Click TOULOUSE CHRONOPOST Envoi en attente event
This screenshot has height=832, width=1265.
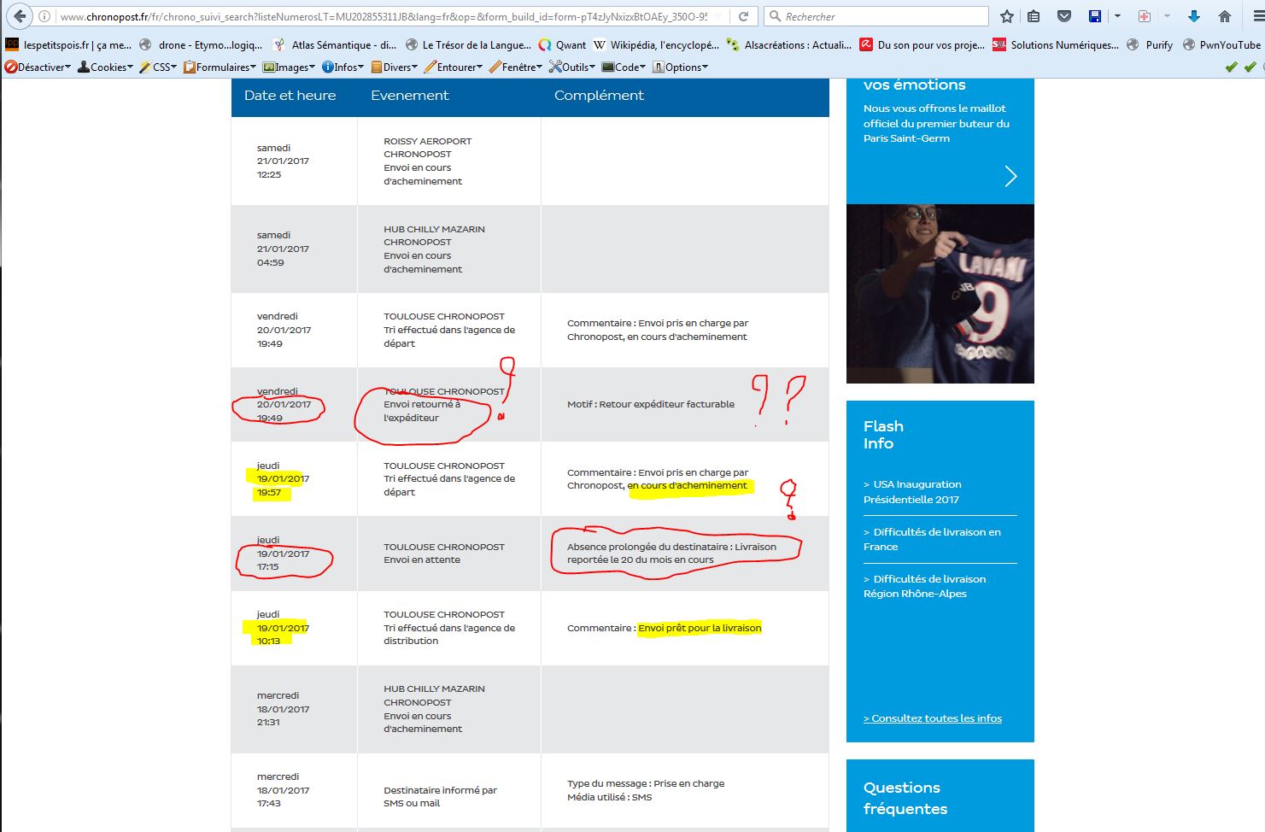(x=444, y=554)
